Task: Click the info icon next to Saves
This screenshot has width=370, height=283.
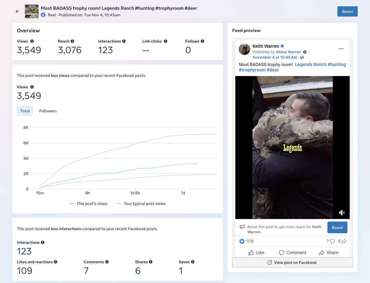Action: point(193,262)
